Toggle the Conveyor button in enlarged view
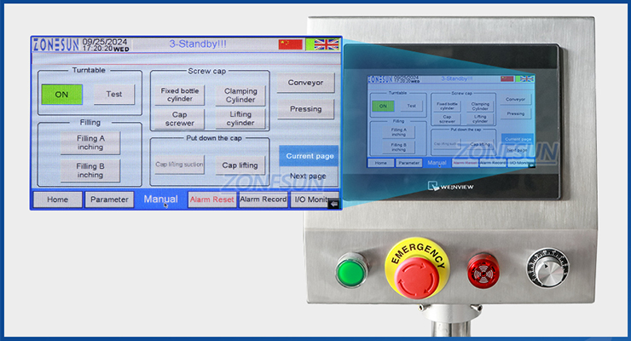 pos(305,83)
